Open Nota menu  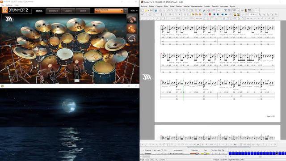click(x=172, y=6)
